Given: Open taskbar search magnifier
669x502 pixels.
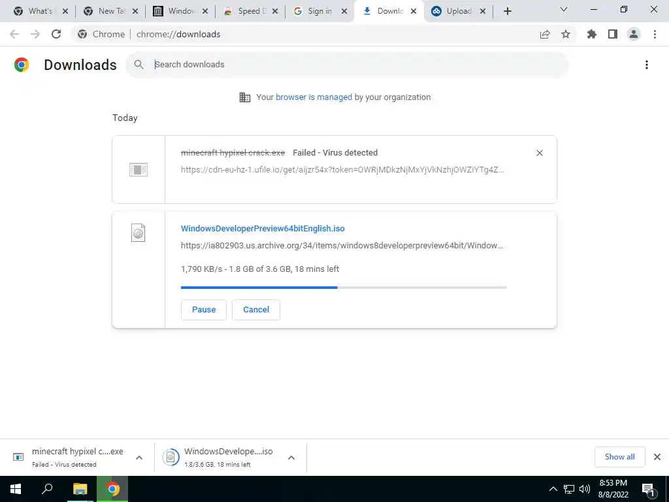Looking at the screenshot, I should pos(47,489).
